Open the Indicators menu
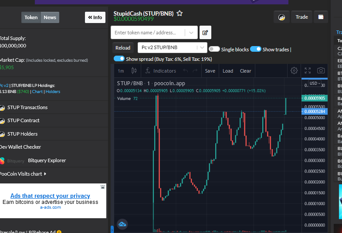 click(x=160, y=71)
